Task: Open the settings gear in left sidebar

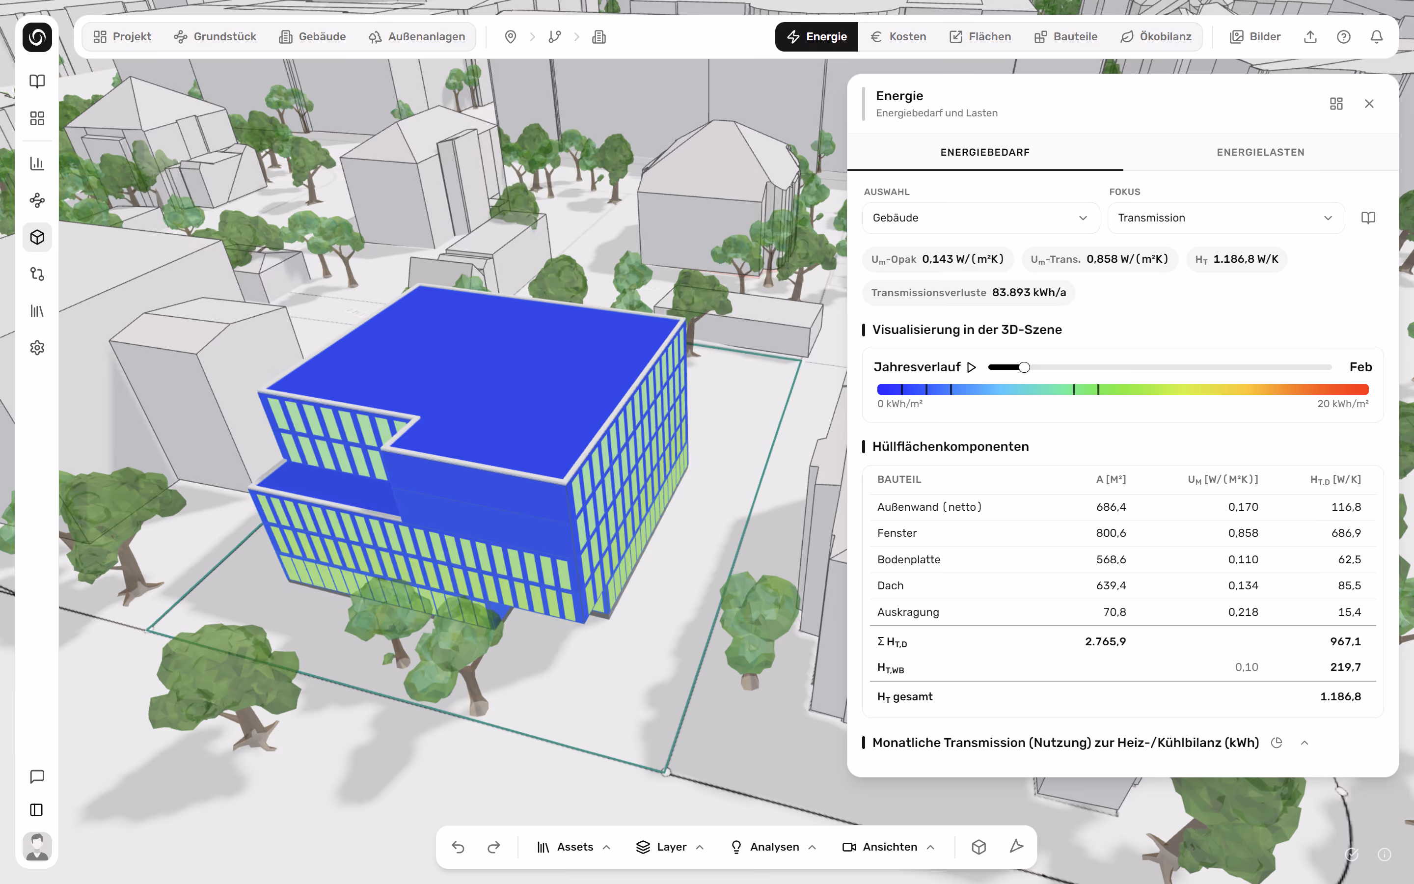Action: pyautogui.click(x=37, y=348)
